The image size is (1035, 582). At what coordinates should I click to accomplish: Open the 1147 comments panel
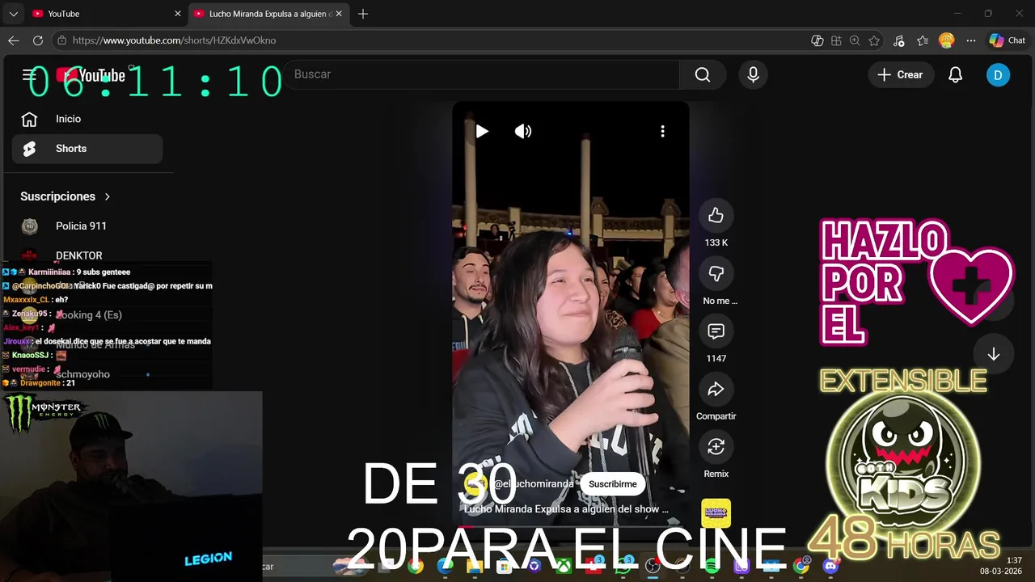tap(716, 331)
